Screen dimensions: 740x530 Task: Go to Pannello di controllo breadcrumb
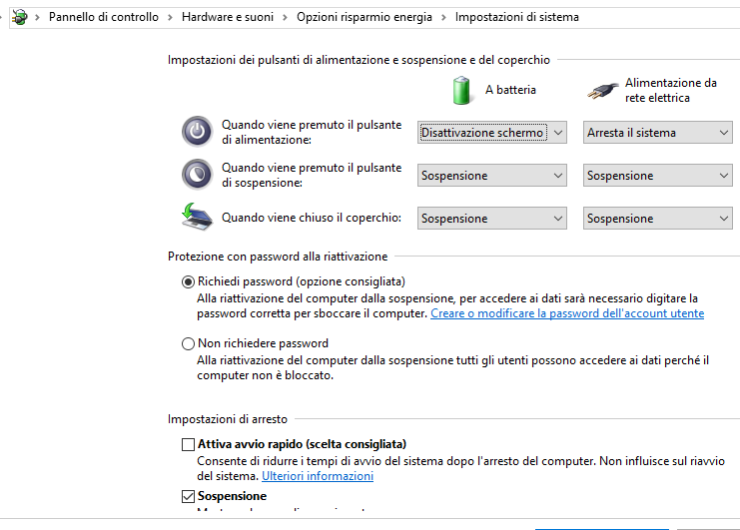(x=105, y=17)
